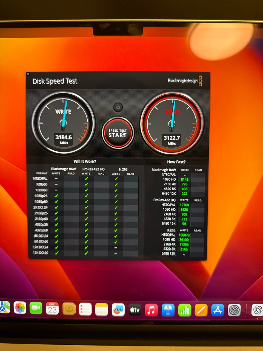The width and height of the screenshot is (263, 351).
Task: Click the 96 ProRes 6480 12K value
Action: click(184, 224)
